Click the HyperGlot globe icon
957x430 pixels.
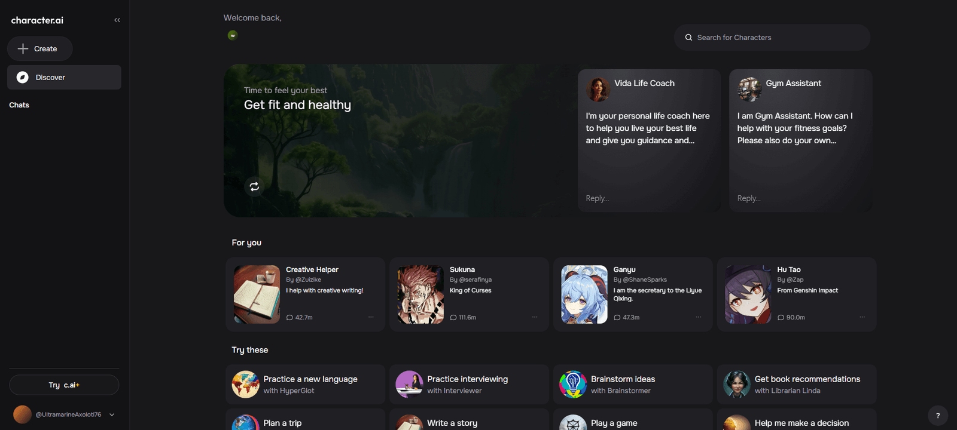pos(245,385)
